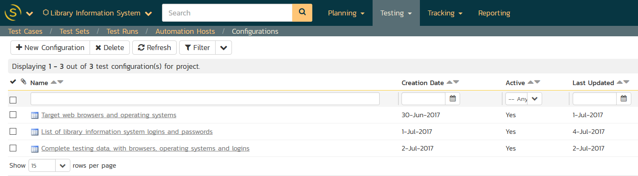This screenshot has width=638, height=176.
Task: Check the Target web browsers row checkbox
Action: [x=13, y=115]
